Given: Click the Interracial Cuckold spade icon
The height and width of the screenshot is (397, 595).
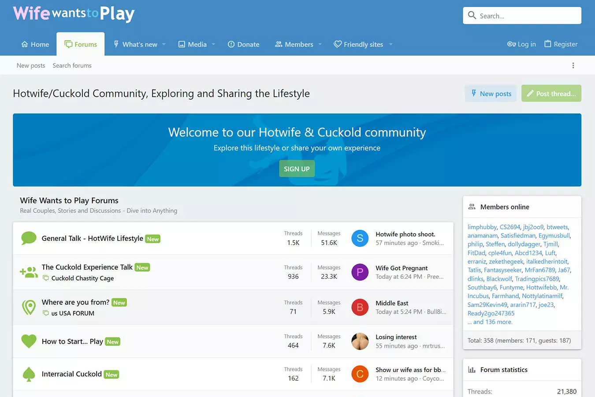Looking at the screenshot, I should coord(29,374).
